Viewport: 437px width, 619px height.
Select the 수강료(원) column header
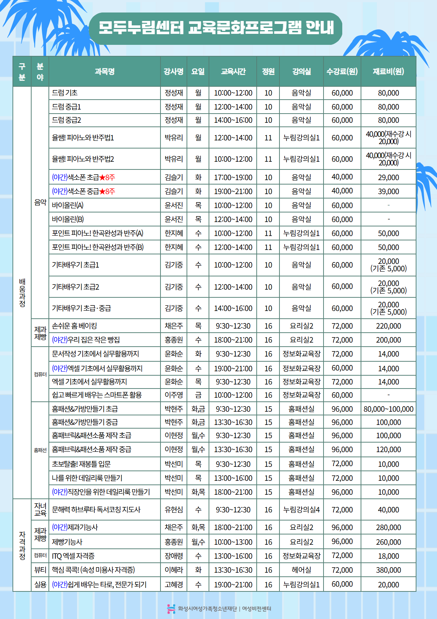click(x=342, y=71)
